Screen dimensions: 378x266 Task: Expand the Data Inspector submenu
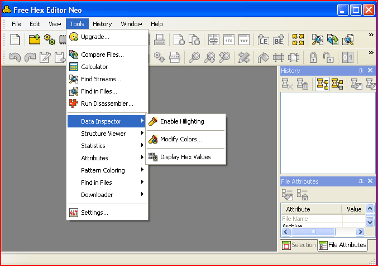coord(106,121)
